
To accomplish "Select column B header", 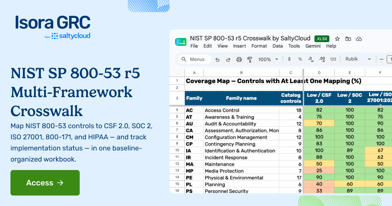I will 241,73.
